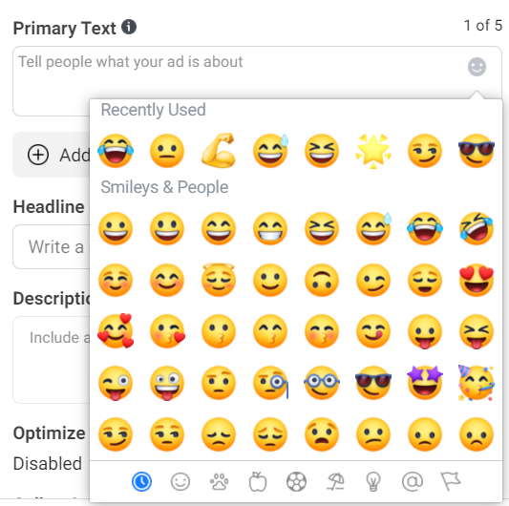The width and height of the screenshot is (509, 506).
Task: Select the upside-down face emoji
Action: (322, 280)
